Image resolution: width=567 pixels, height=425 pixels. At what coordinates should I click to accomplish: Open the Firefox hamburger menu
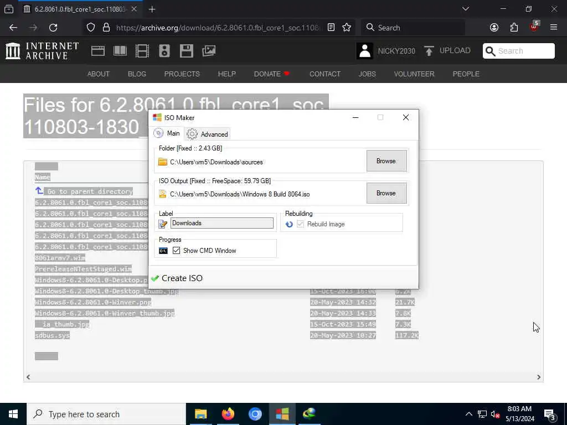pos(554,28)
